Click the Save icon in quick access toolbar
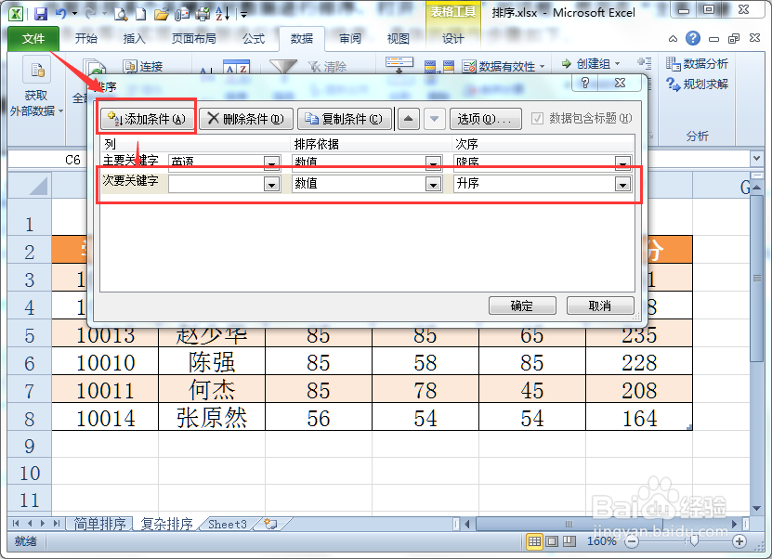This screenshot has height=559, width=772. tap(41, 13)
